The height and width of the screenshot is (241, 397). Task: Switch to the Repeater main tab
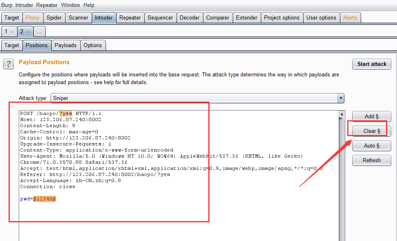point(130,17)
